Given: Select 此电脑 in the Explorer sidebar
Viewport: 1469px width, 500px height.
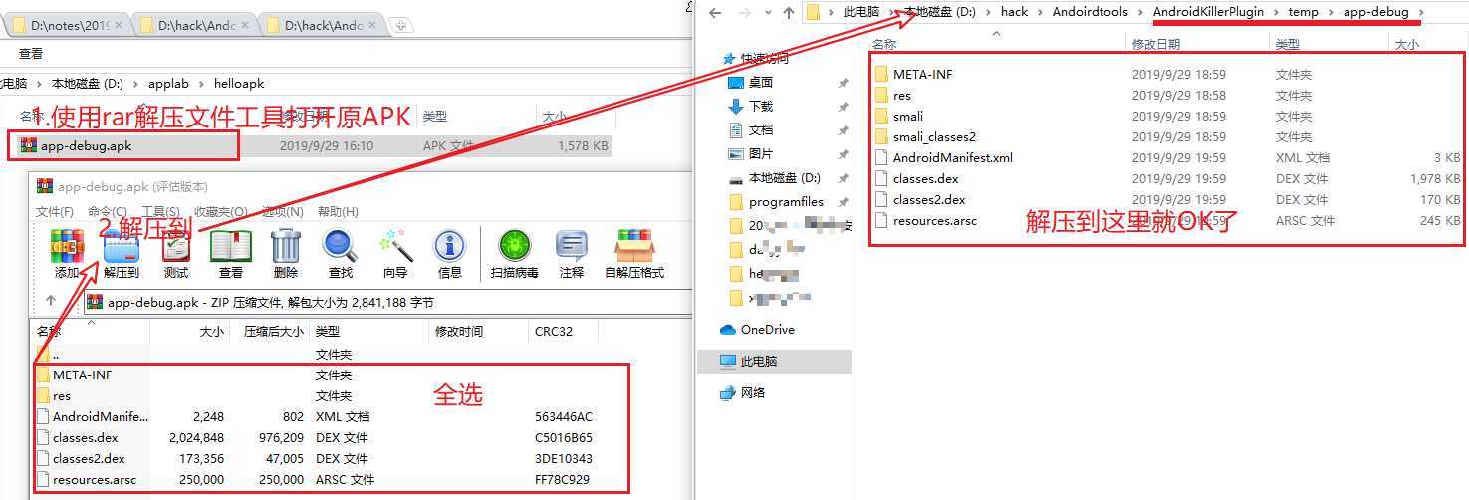Looking at the screenshot, I should tap(759, 361).
